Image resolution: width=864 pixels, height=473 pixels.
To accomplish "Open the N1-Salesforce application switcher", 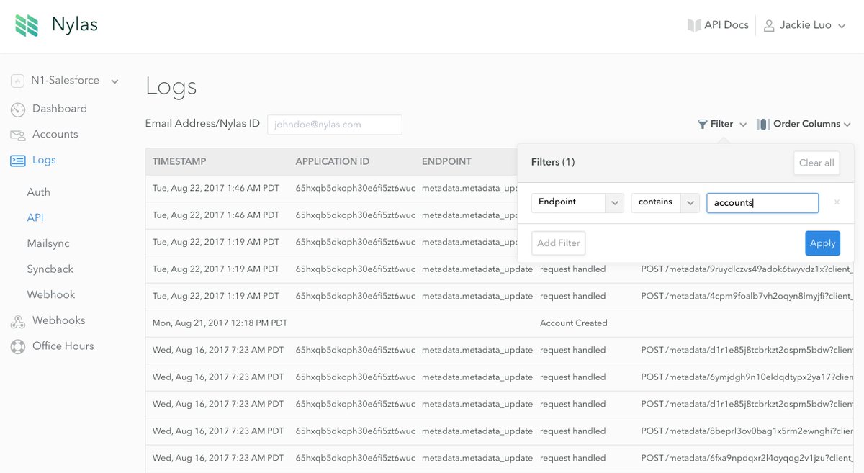I will pos(114,81).
